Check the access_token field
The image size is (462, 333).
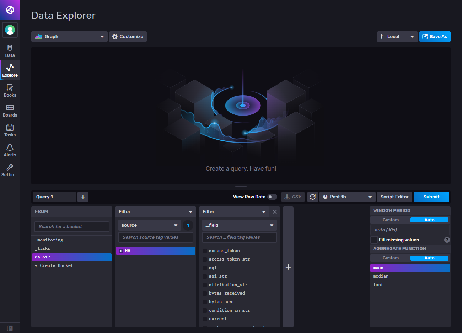[x=205, y=251]
